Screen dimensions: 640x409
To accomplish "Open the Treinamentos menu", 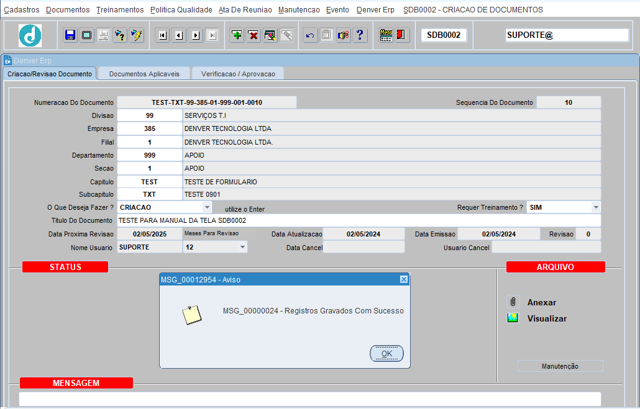I will click(120, 10).
